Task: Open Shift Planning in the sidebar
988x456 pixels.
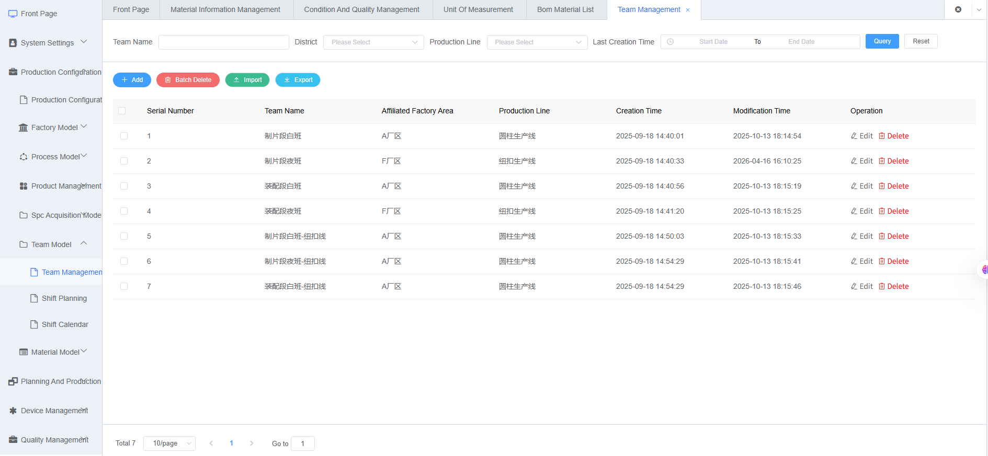Action: (64, 298)
